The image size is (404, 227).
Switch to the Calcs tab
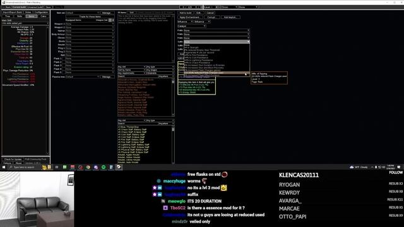click(44, 16)
